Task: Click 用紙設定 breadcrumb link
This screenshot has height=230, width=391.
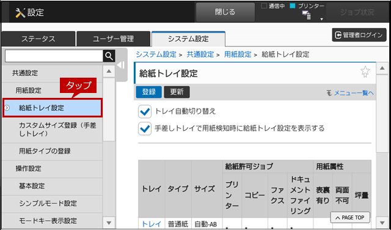Action: [x=238, y=54]
